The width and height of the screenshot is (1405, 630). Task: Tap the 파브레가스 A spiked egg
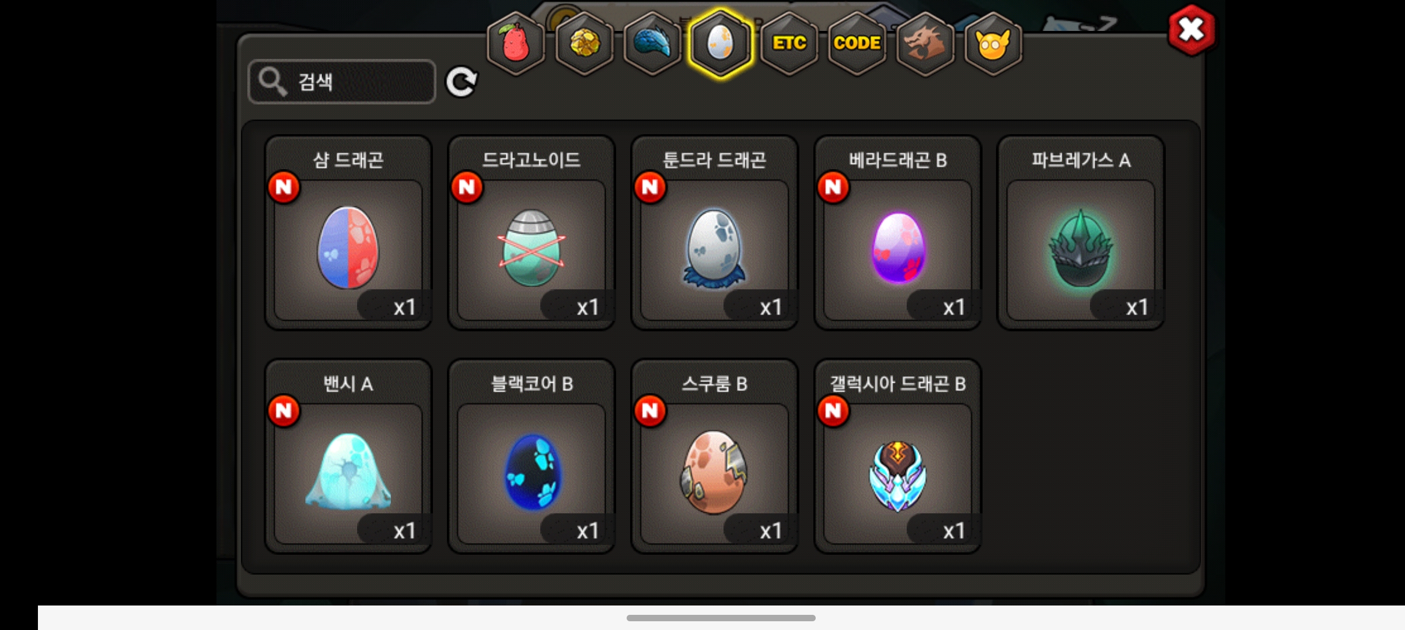[x=1081, y=233]
